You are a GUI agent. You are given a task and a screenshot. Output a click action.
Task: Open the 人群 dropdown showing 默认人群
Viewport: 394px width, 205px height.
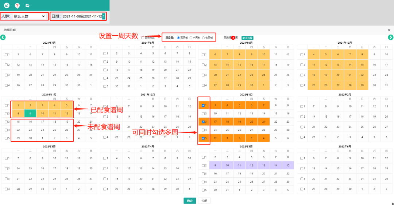pyautogui.click(x=30, y=16)
